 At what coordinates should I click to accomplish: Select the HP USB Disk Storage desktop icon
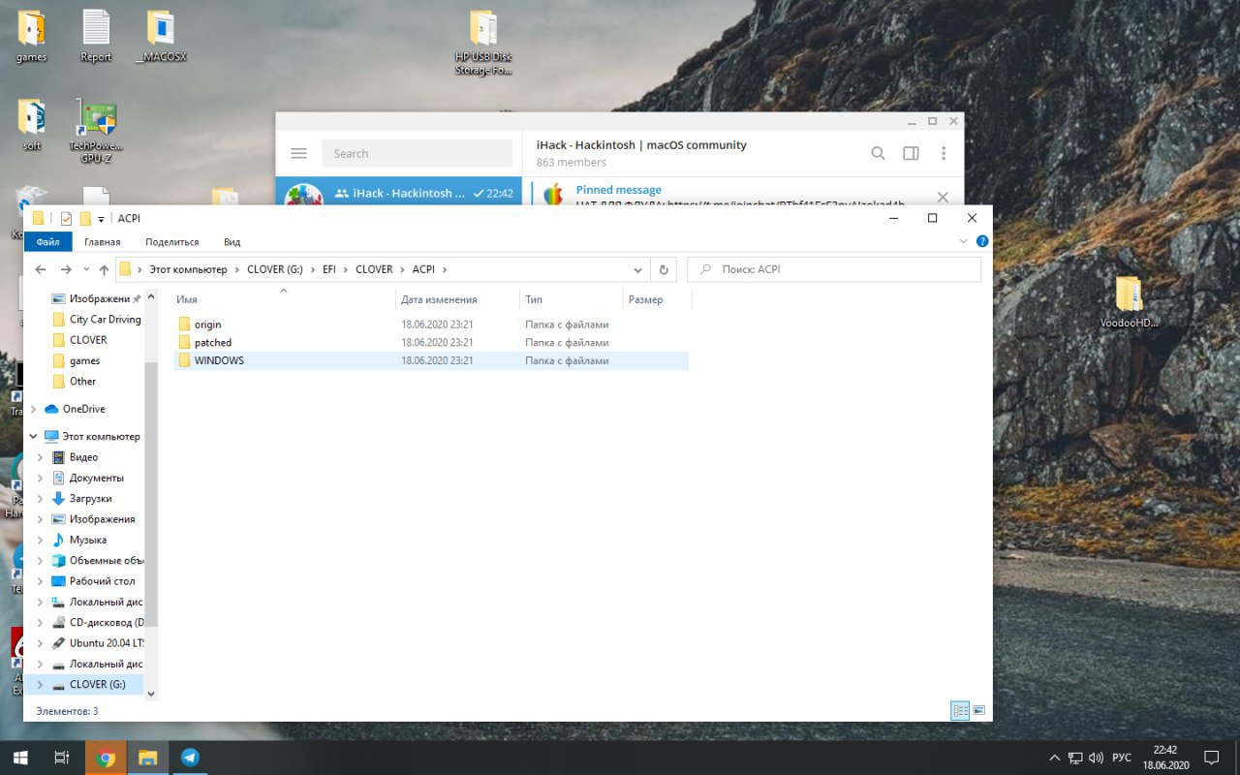click(x=483, y=43)
